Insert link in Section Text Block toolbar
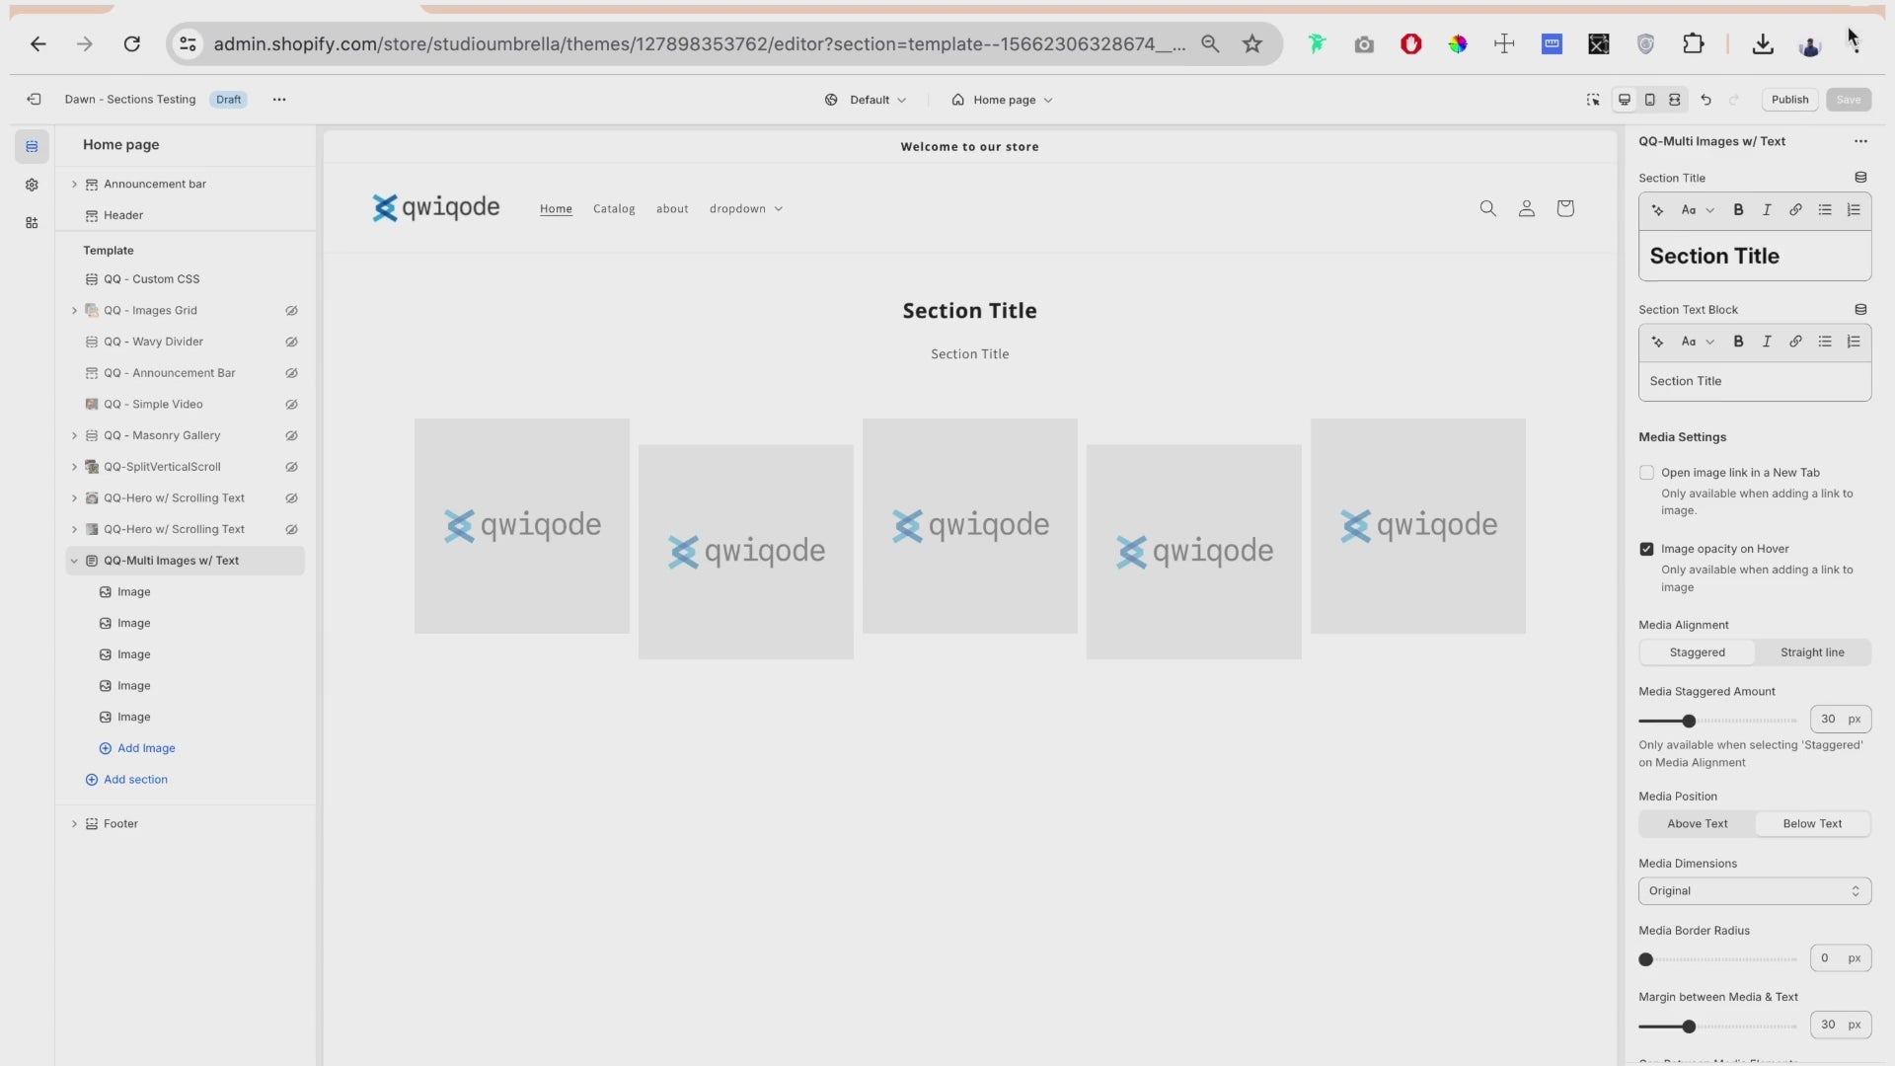This screenshot has width=1895, height=1066. (x=1795, y=342)
